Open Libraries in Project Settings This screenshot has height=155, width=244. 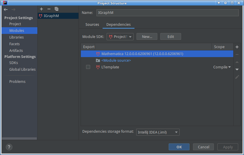click(17, 37)
